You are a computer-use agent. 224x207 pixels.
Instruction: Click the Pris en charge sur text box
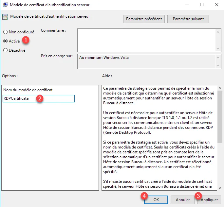pyautogui.click(x=146, y=61)
